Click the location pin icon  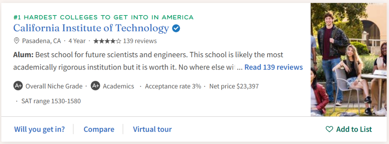pyautogui.click(x=17, y=41)
